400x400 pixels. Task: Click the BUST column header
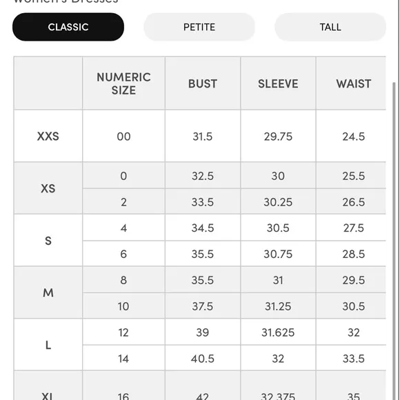click(203, 83)
